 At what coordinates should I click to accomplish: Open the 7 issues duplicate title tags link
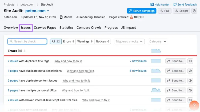click(13, 61)
